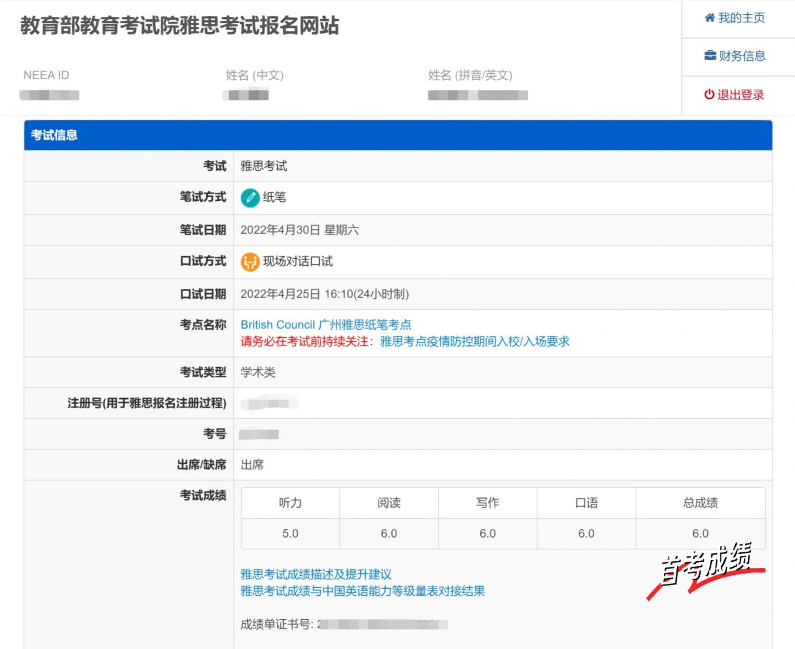Click the 成绩单证书号 label
This screenshot has height=649, width=795.
(277, 625)
